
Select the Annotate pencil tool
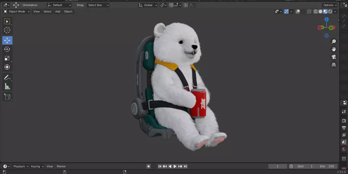point(7,77)
